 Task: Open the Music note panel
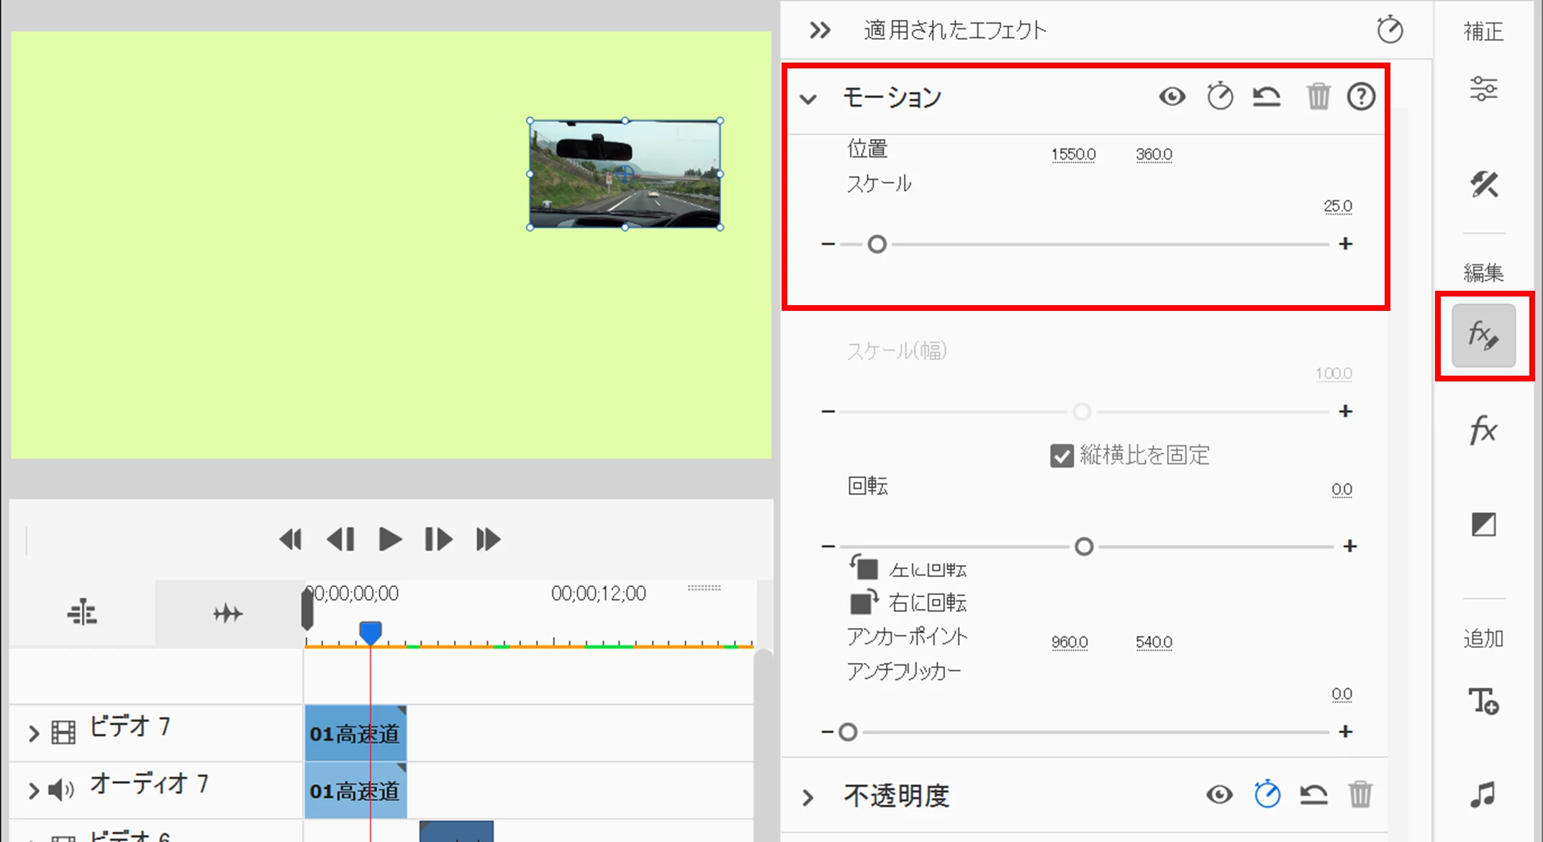(1483, 795)
